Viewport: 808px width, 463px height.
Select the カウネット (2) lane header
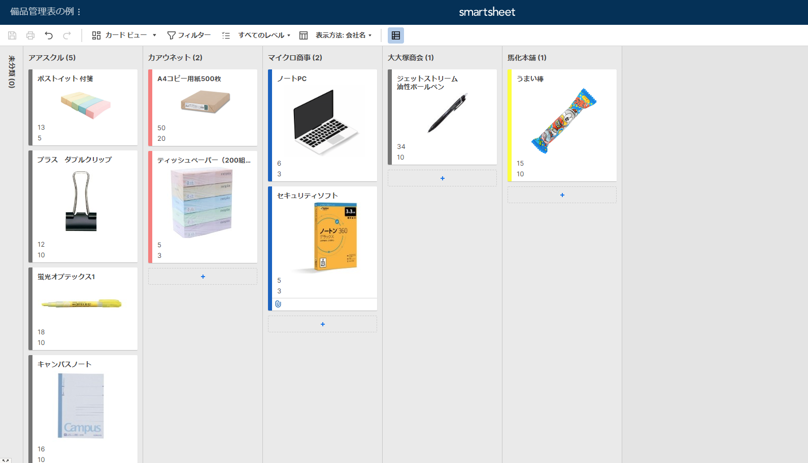[175, 58]
